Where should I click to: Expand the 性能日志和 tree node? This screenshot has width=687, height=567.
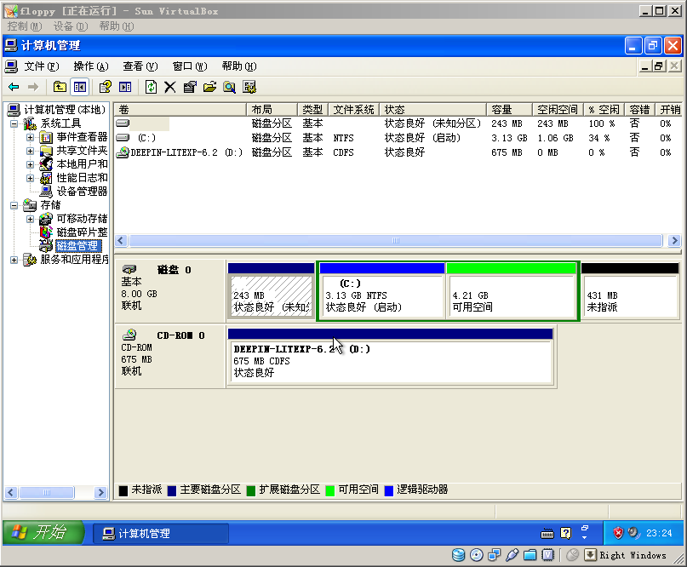pyautogui.click(x=30, y=178)
